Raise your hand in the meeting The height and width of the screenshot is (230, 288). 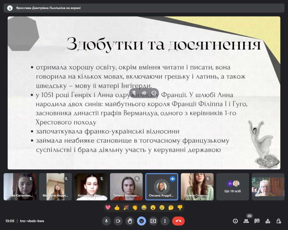130,221
